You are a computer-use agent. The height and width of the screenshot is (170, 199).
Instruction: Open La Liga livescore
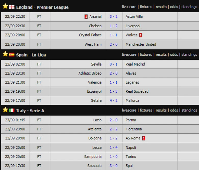[x=129, y=55]
